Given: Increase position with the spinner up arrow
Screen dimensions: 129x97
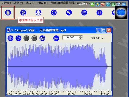Looking at the screenshot, I should pos(81,36).
